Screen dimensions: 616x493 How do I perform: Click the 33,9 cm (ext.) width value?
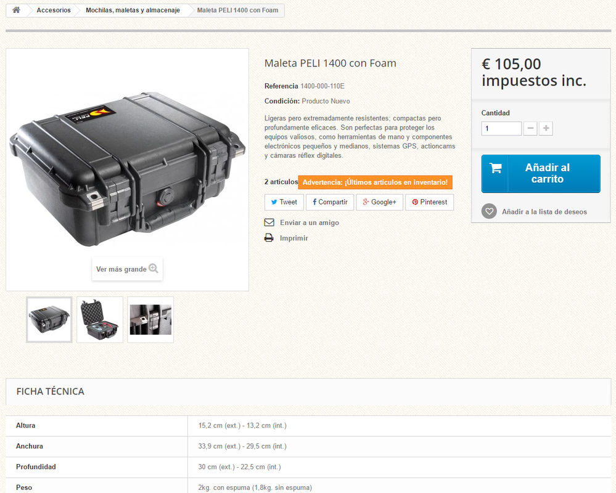coord(242,446)
